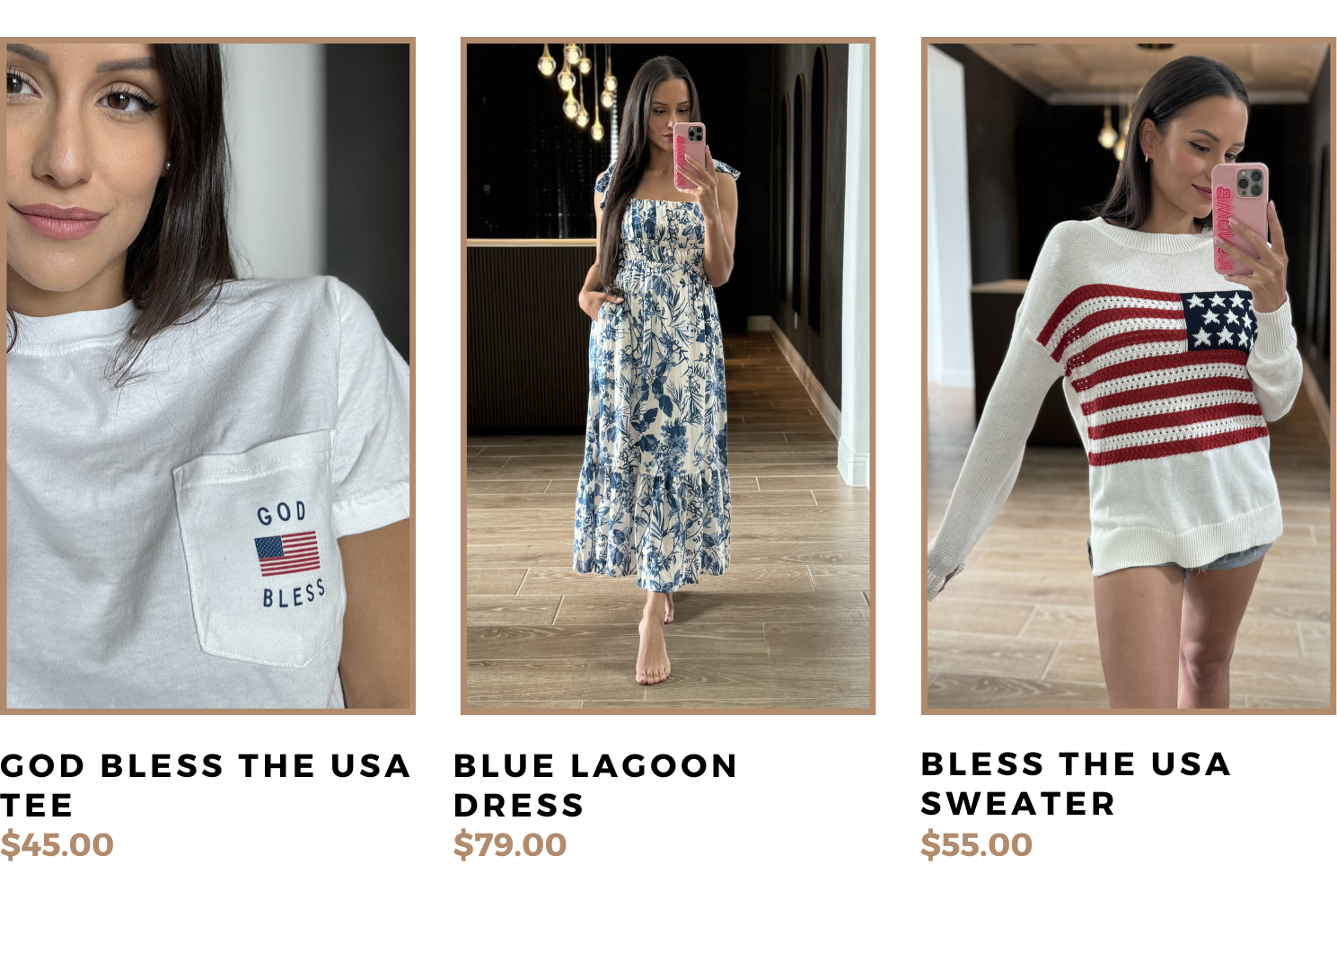Click the pink phone in dress photo

(x=690, y=155)
